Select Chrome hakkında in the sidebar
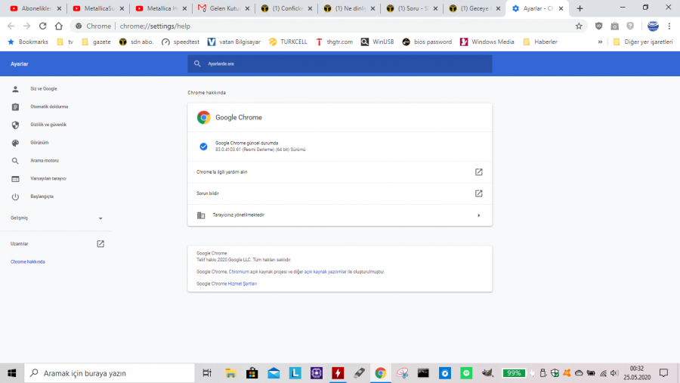680x383 pixels. [x=28, y=262]
